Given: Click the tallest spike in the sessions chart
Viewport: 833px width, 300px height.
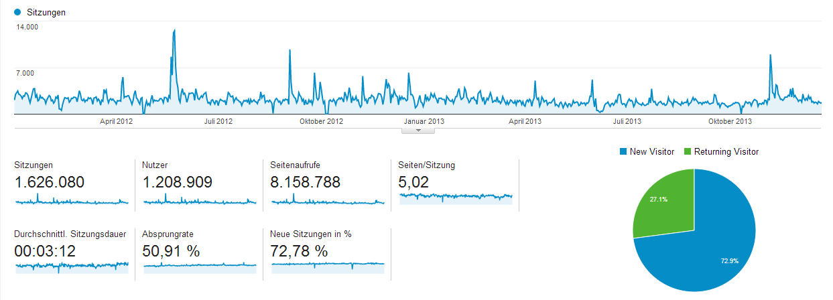Looking at the screenshot, I should [x=174, y=32].
